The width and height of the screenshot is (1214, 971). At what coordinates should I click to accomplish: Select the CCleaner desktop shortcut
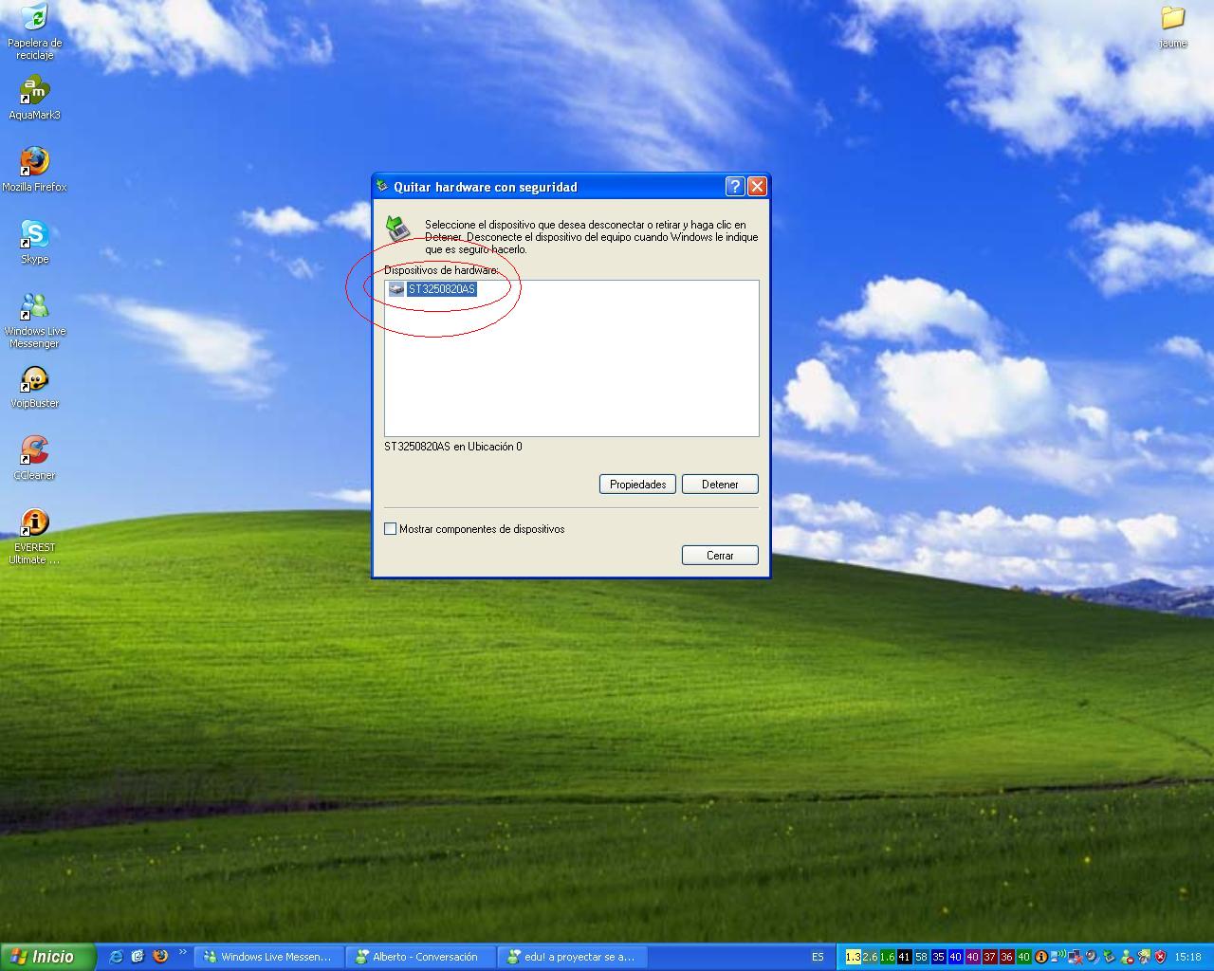[35, 459]
